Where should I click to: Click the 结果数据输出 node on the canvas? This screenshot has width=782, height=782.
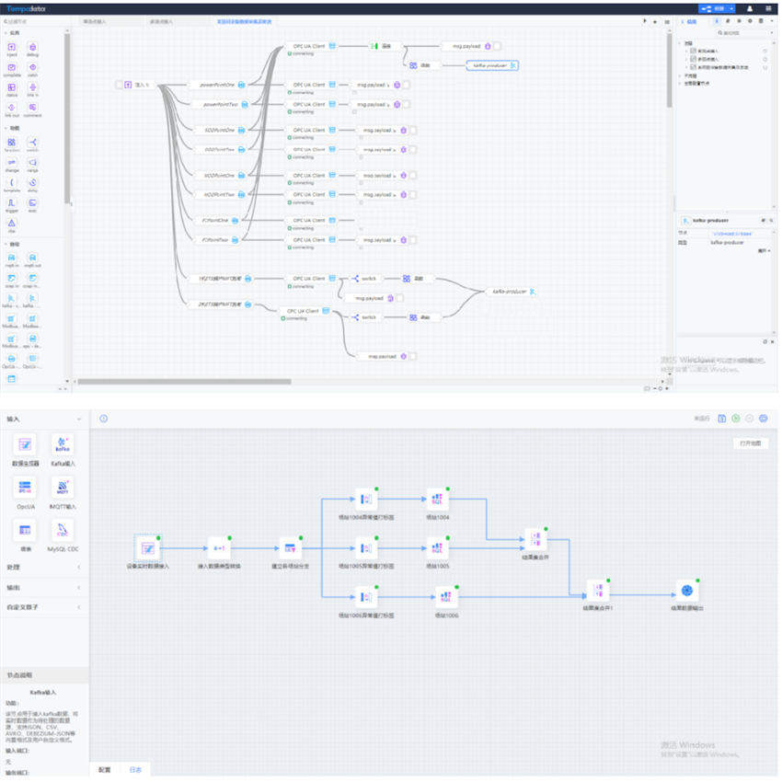[685, 589]
